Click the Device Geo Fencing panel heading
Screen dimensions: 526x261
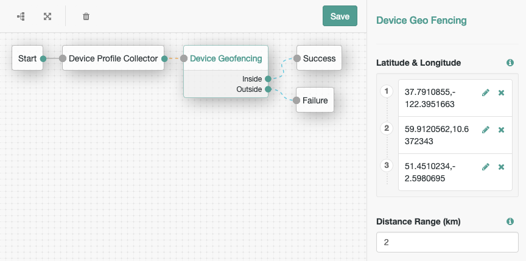click(x=421, y=21)
